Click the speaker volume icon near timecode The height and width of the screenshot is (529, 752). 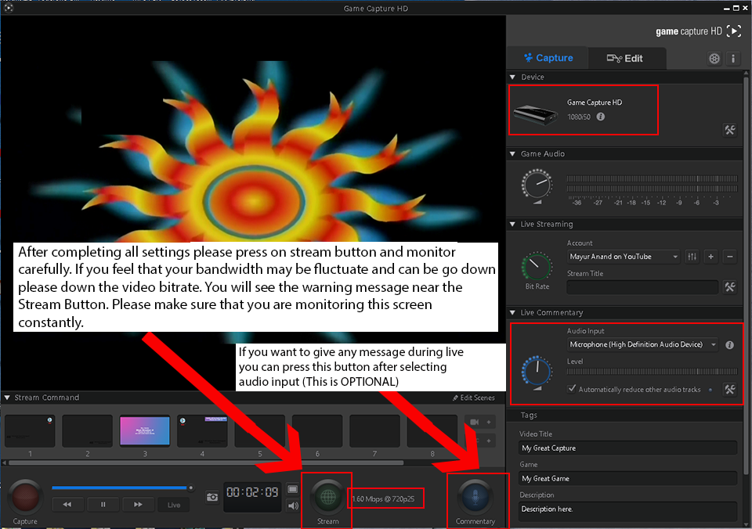pyautogui.click(x=293, y=505)
